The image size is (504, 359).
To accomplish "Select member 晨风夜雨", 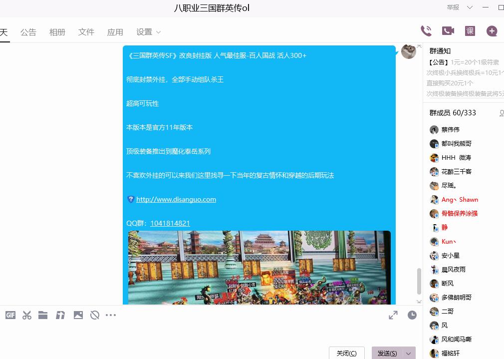I will tap(453, 270).
